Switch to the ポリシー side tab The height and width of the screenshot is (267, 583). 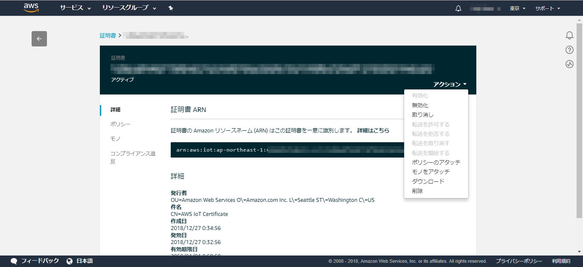pos(120,124)
